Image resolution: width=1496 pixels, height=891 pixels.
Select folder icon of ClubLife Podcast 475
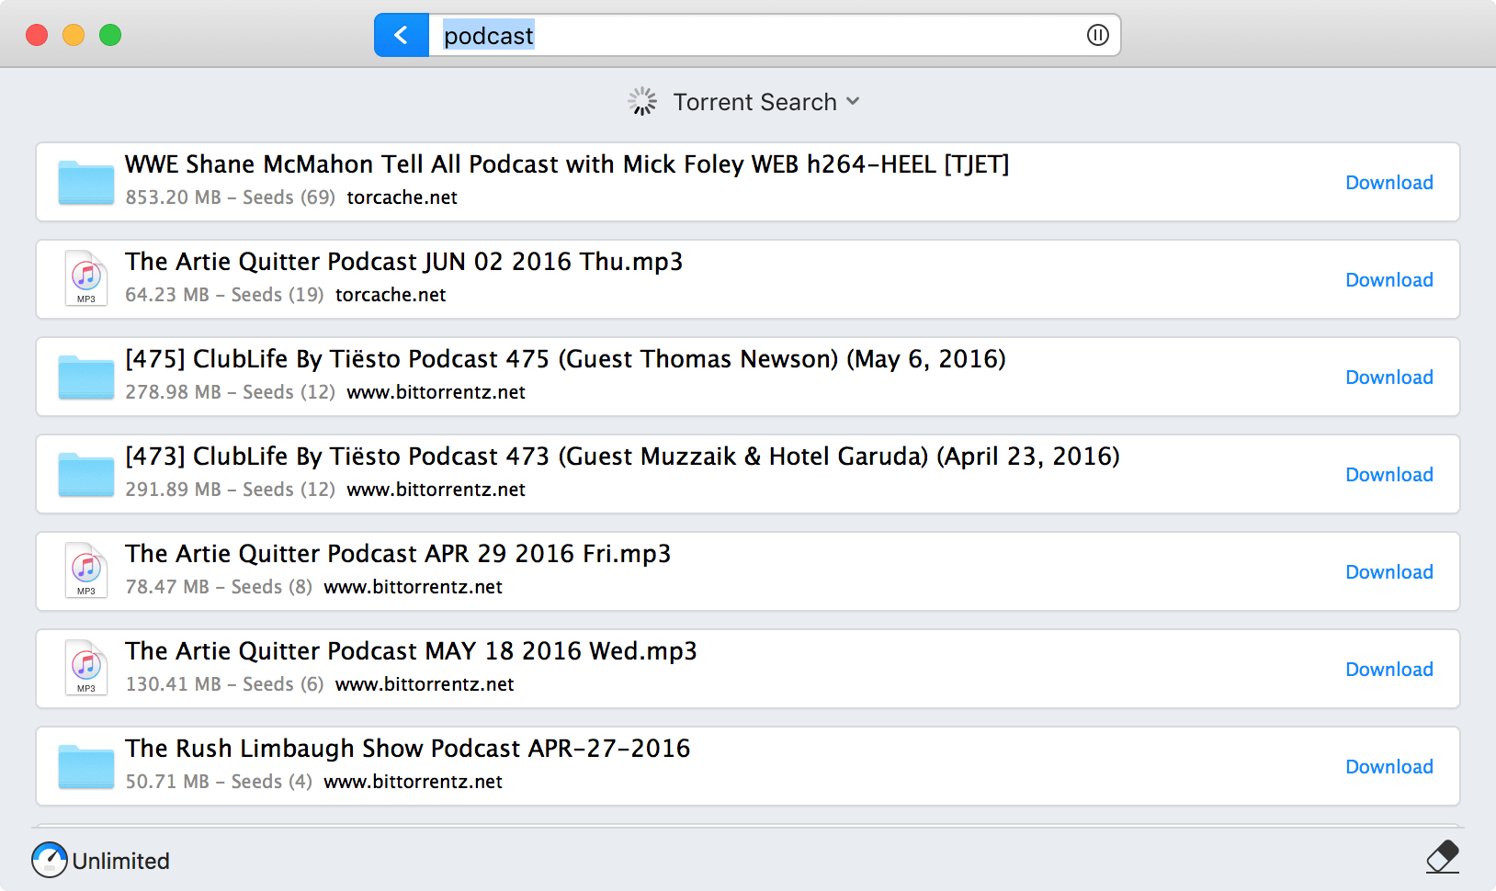[x=85, y=377]
